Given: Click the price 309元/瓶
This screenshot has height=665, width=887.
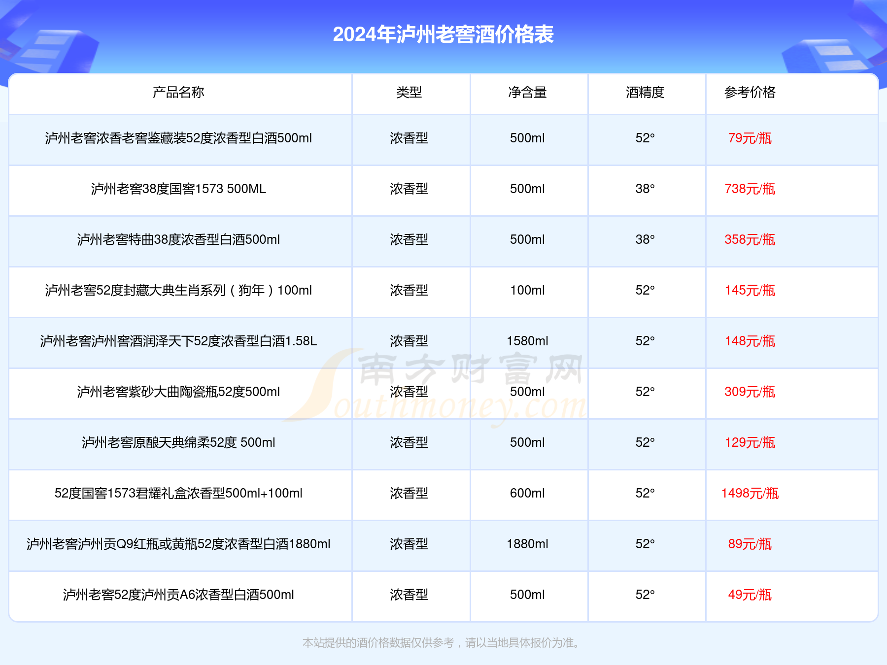Looking at the screenshot, I should point(750,392).
